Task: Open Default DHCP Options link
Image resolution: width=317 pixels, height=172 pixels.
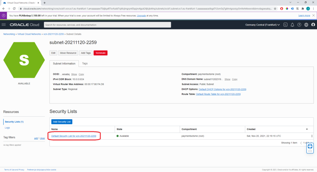Action: pyautogui.click(x=222, y=89)
